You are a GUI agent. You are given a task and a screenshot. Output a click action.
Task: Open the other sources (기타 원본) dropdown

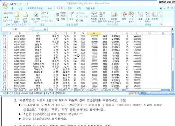tap(17, 17)
